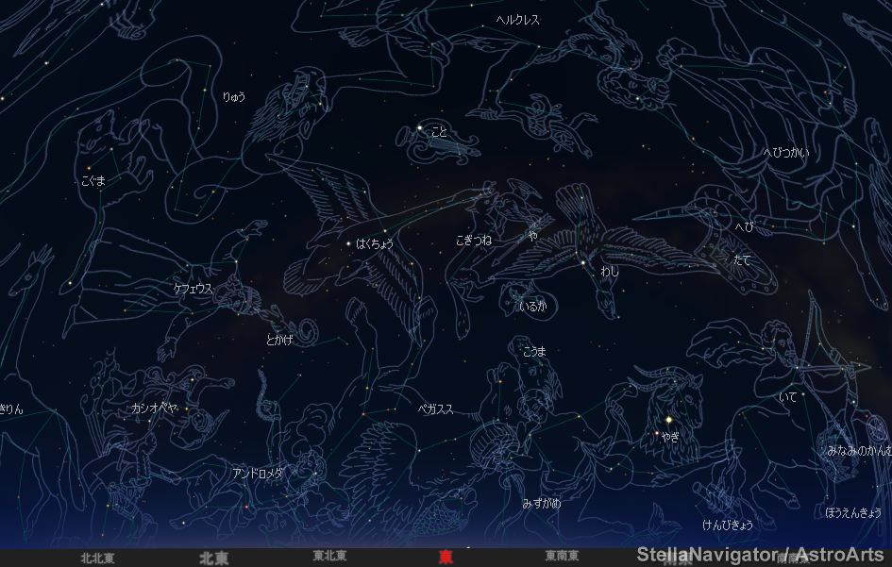Click the やぎ (Capricornus) constellation label
Screen dimensions: 892x567
(x=670, y=436)
